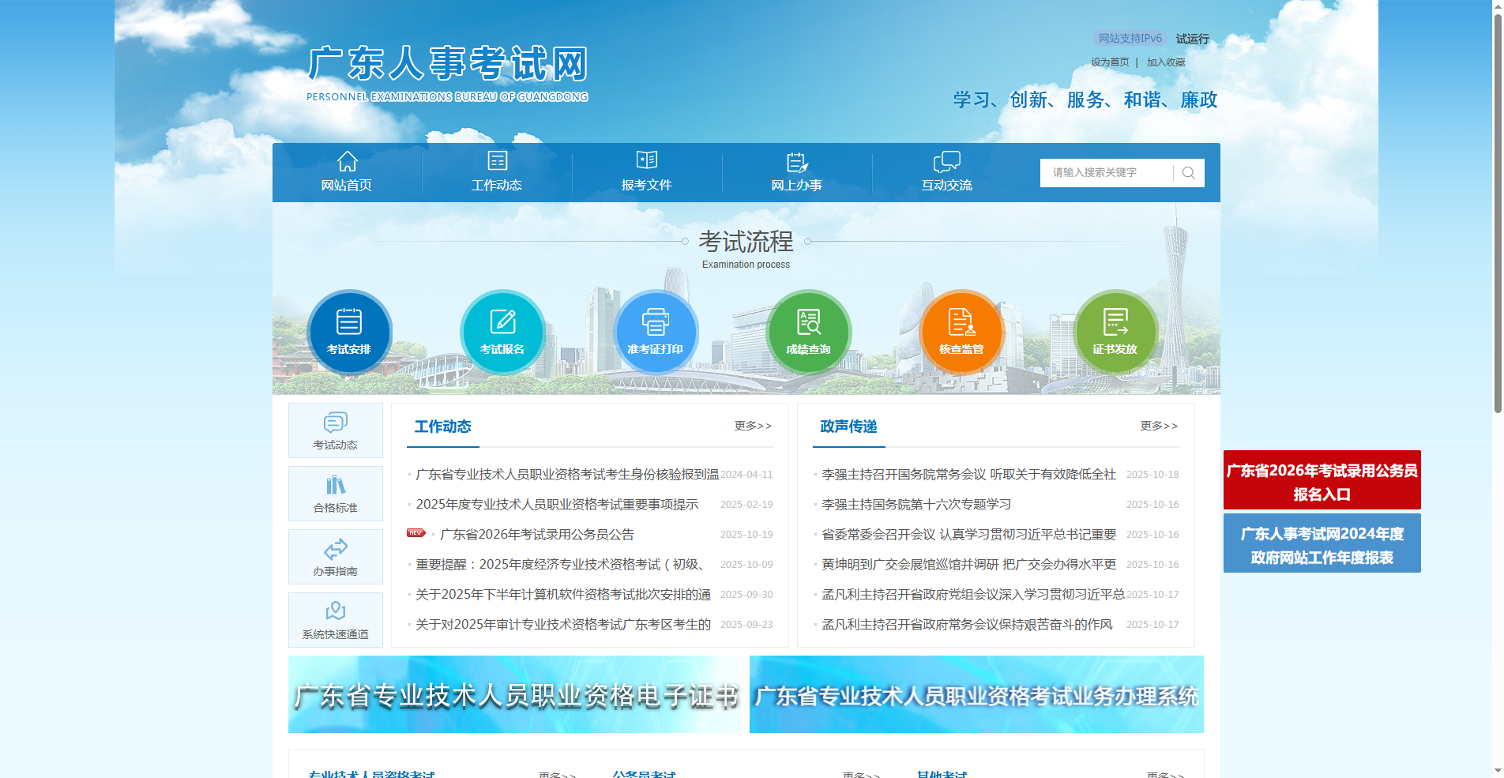Click the search magnifier icon
This screenshot has width=1504, height=778.
[x=1188, y=172]
